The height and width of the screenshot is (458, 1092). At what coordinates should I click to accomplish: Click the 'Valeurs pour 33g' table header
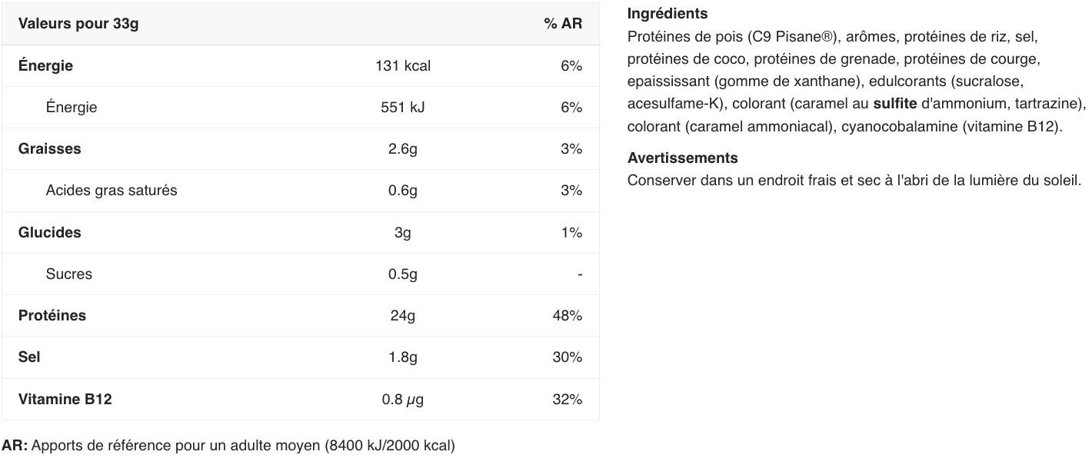pos(78,24)
